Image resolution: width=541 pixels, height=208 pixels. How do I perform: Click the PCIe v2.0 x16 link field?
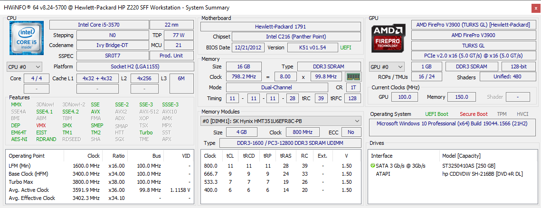point(473,56)
